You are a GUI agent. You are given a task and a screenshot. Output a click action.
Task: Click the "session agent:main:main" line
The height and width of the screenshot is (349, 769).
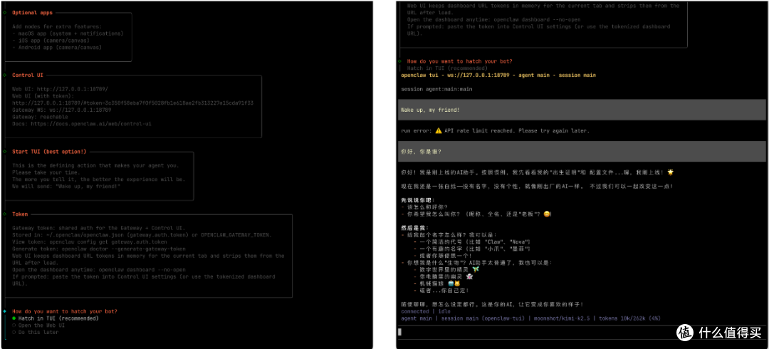(x=436, y=89)
